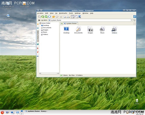This screenshot has height=115, width=145.
Task: Select Documents in the sidebar tree
Action: click(46, 28)
